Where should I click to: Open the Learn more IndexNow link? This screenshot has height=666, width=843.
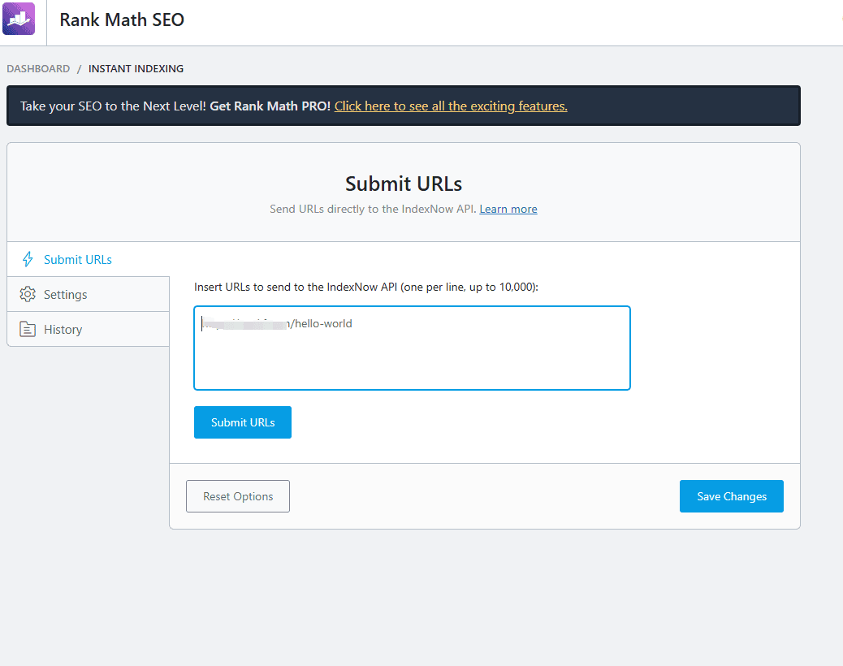tap(508, 209)
